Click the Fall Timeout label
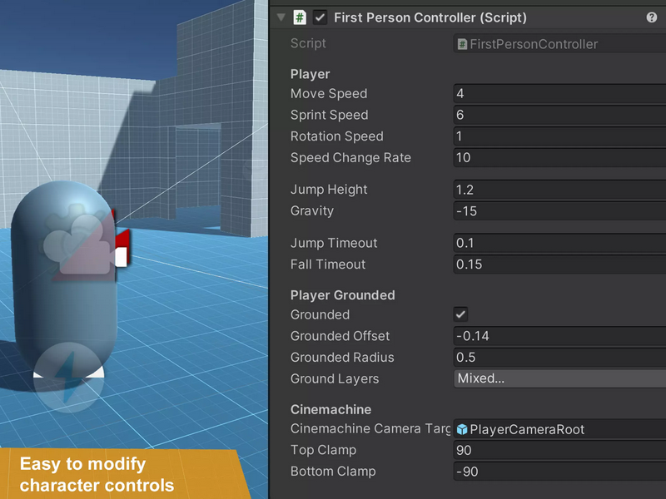The height and width of the screenshot is (499, 666). coord(328,264)
